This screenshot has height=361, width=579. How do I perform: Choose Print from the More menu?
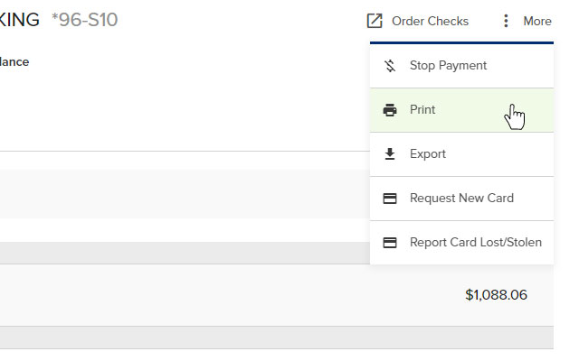coord(461,110)
